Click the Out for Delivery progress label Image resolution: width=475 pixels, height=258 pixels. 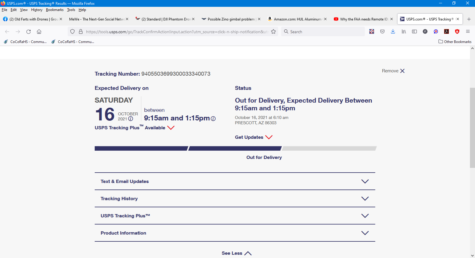(264, 157)
